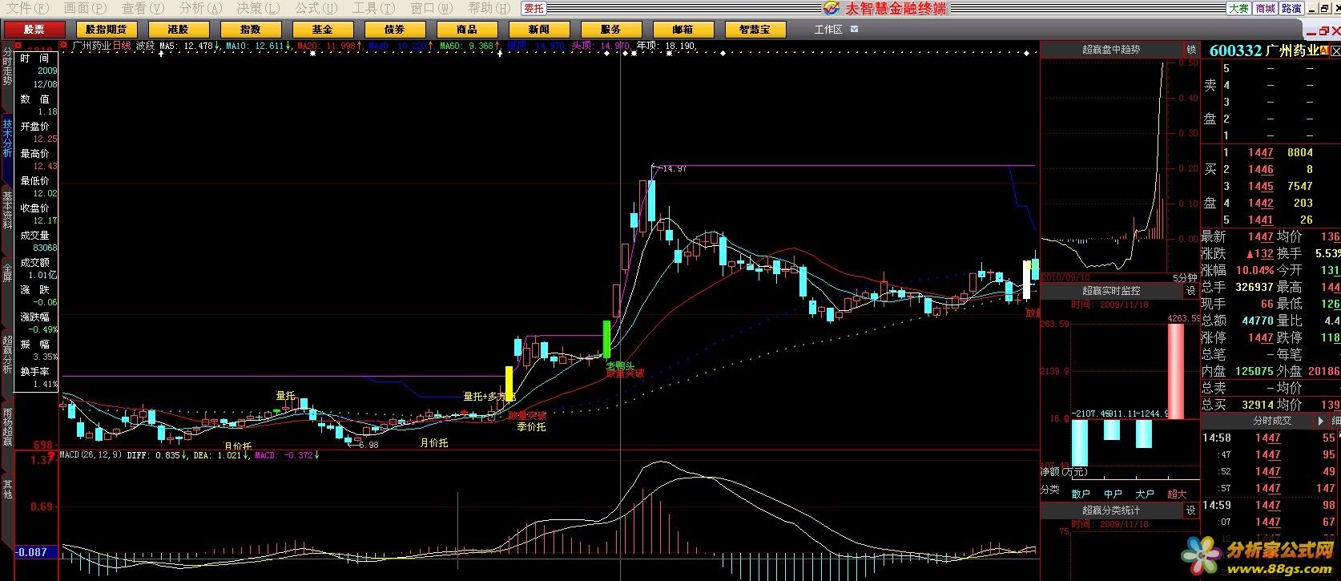Click the 超赢盘中趋势 panel header
The height and width of the screenshot is (581, 1341).
pos(1112,50)
